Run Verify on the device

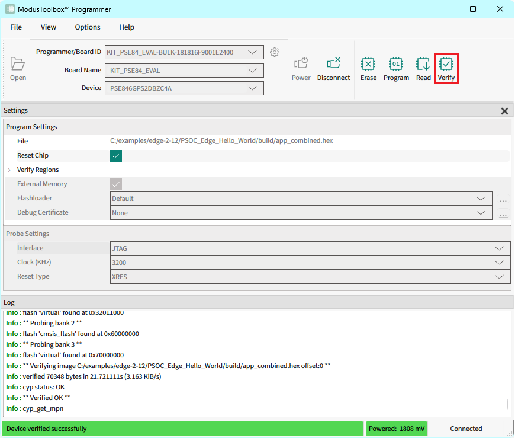(x=446, y=64)
